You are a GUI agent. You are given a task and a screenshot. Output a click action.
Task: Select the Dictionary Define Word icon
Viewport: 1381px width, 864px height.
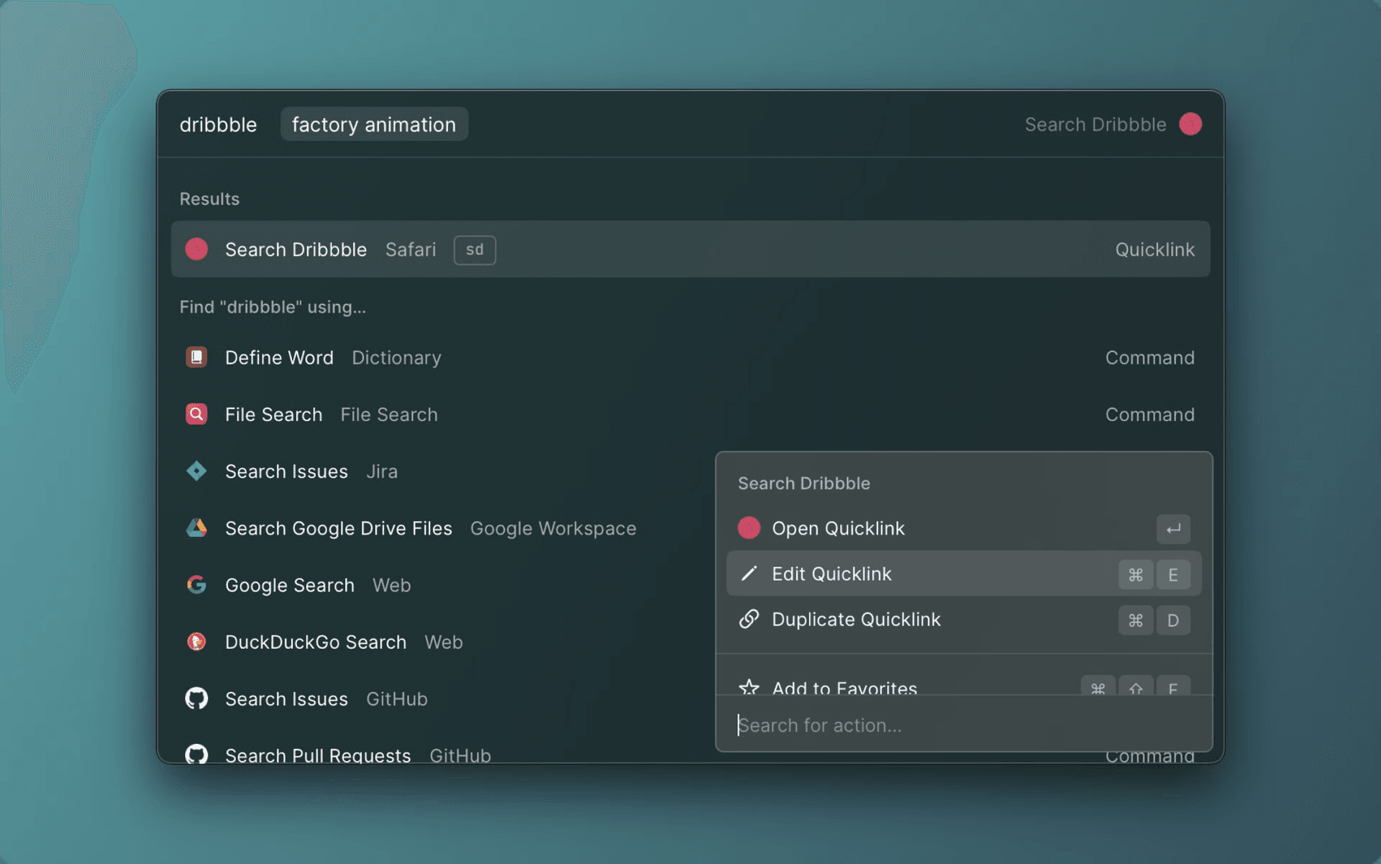click(x=196, y=357)
